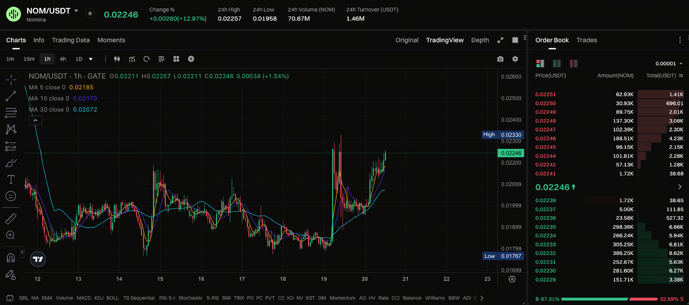689x305 pixels.
Task: Click the TradingView logo on chart
Action: [x=38, y=259]
